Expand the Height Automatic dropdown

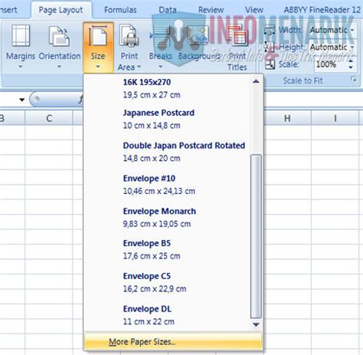pyautogui.click(x=352, y=48)
